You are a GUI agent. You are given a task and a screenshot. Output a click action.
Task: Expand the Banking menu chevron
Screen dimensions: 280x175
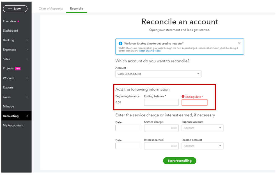[x=27, y=40]
